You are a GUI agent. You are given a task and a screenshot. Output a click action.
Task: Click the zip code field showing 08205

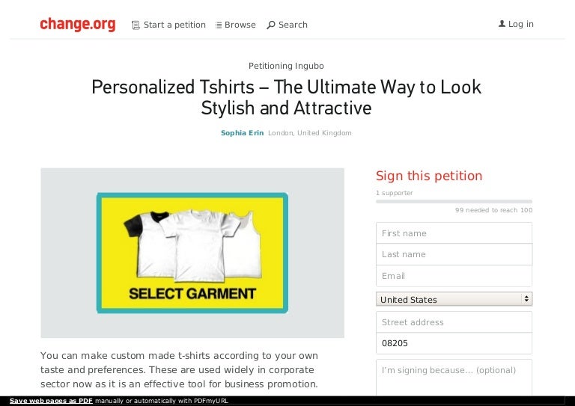pos(454,343)
